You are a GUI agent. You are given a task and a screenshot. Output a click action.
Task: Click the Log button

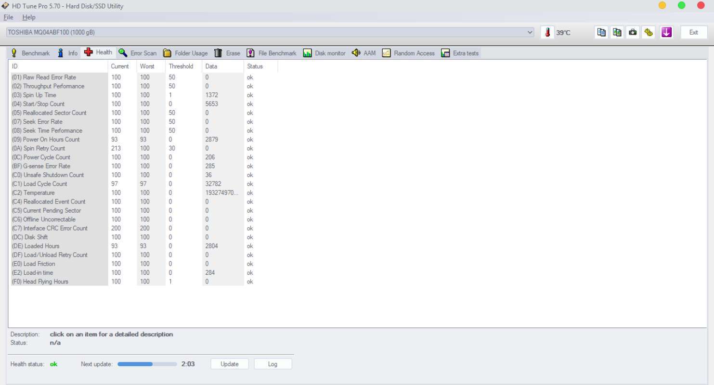click(x=273, y=364)
